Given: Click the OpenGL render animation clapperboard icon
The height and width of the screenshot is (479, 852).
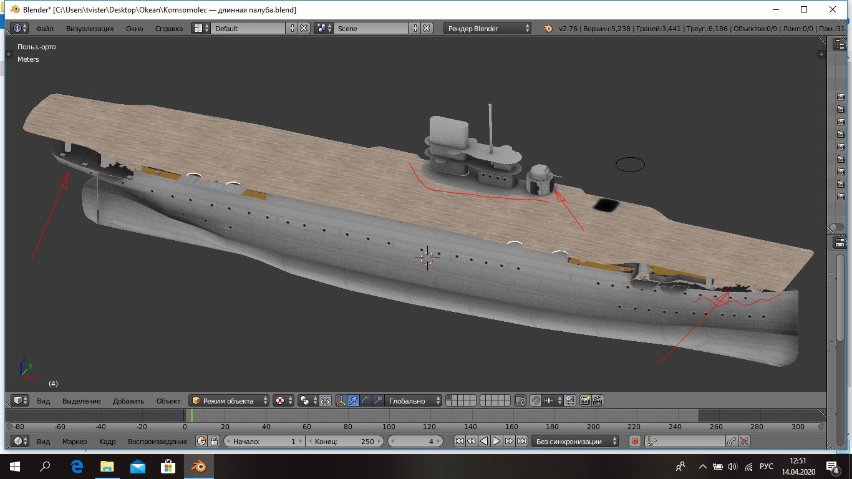Looking at the screenshot, I should coord(598,400).
